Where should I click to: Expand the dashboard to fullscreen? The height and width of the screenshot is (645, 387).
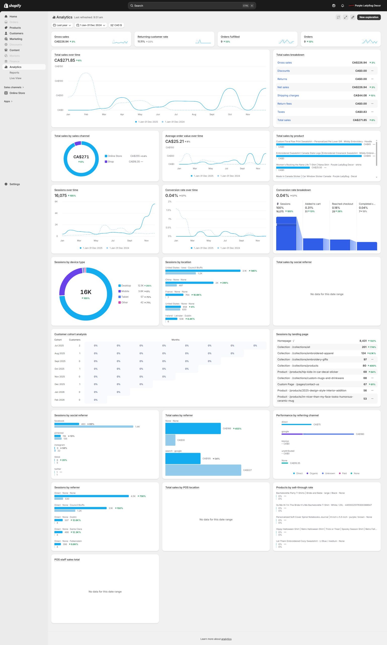point(345,17)
